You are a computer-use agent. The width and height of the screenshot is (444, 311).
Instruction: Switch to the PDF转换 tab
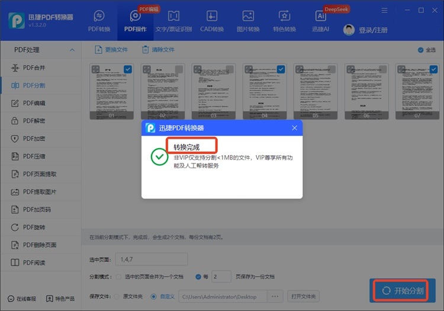(x=99, y=20)
